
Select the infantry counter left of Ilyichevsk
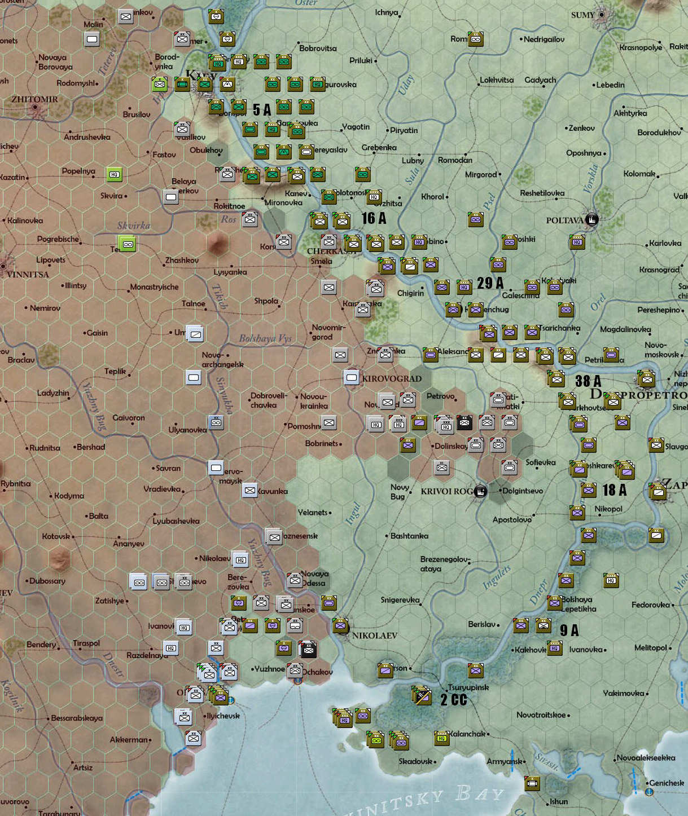pos(184,717)
